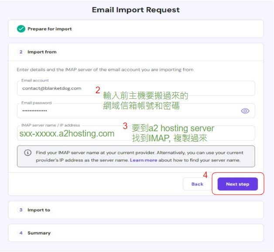This screenshot has height=252, width=274.
Task: Click the info circle icon in the notice
Action: pos(27,153)
